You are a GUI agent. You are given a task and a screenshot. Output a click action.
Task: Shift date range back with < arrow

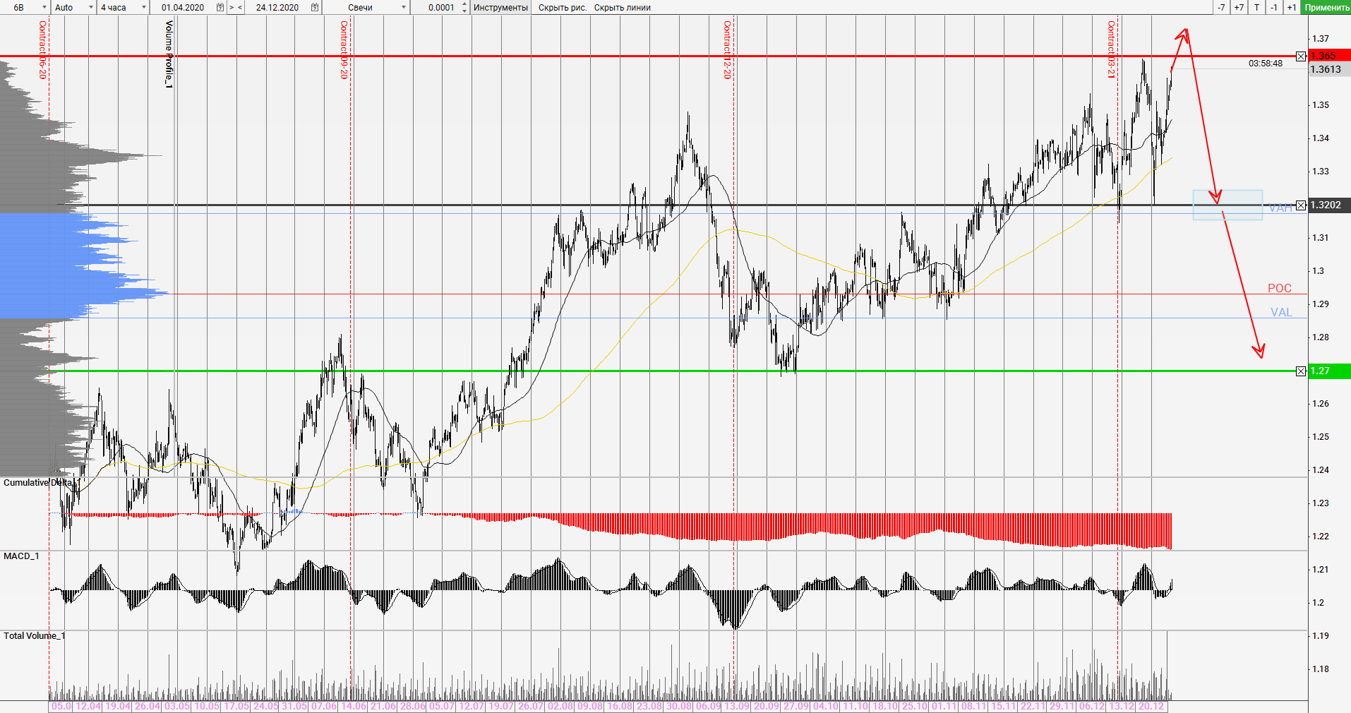point(240,7)
